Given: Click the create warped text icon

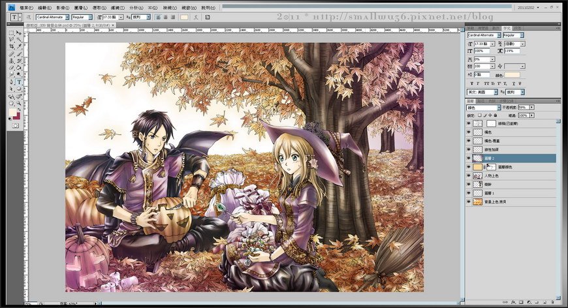Looking at the screenshot, I should pyautogui.click(x=197, y=17).
